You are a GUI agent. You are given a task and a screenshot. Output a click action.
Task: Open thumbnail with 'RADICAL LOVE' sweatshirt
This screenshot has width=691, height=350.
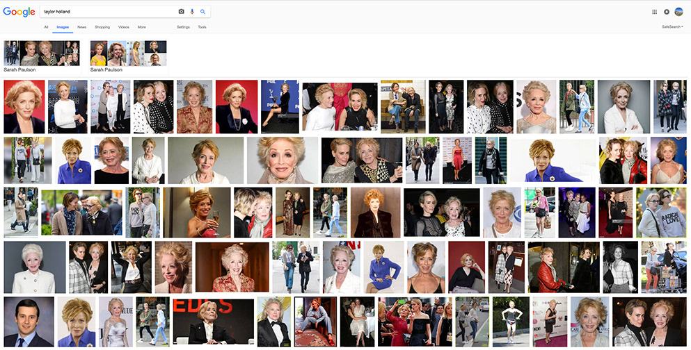661,212
